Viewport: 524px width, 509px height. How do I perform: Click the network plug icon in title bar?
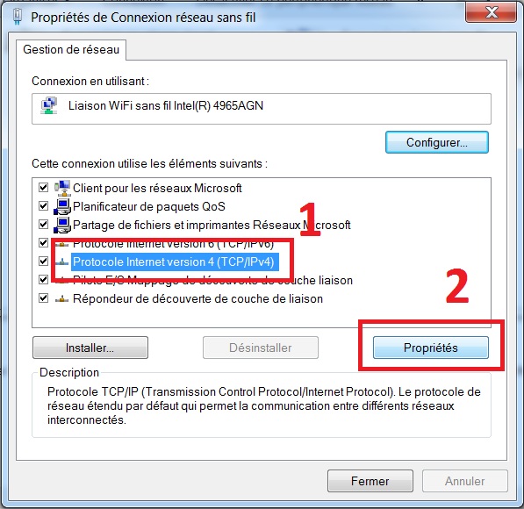coord(18,17)
